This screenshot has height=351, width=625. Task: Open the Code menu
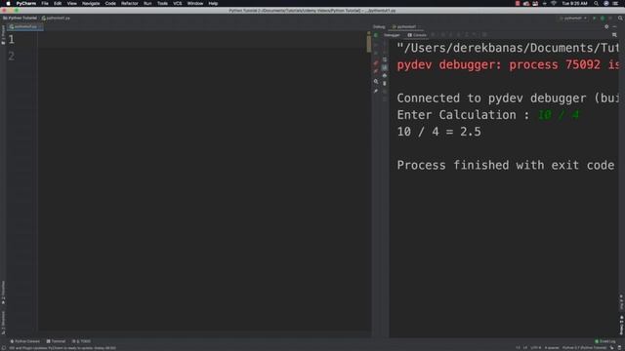[x=110, y=3]
